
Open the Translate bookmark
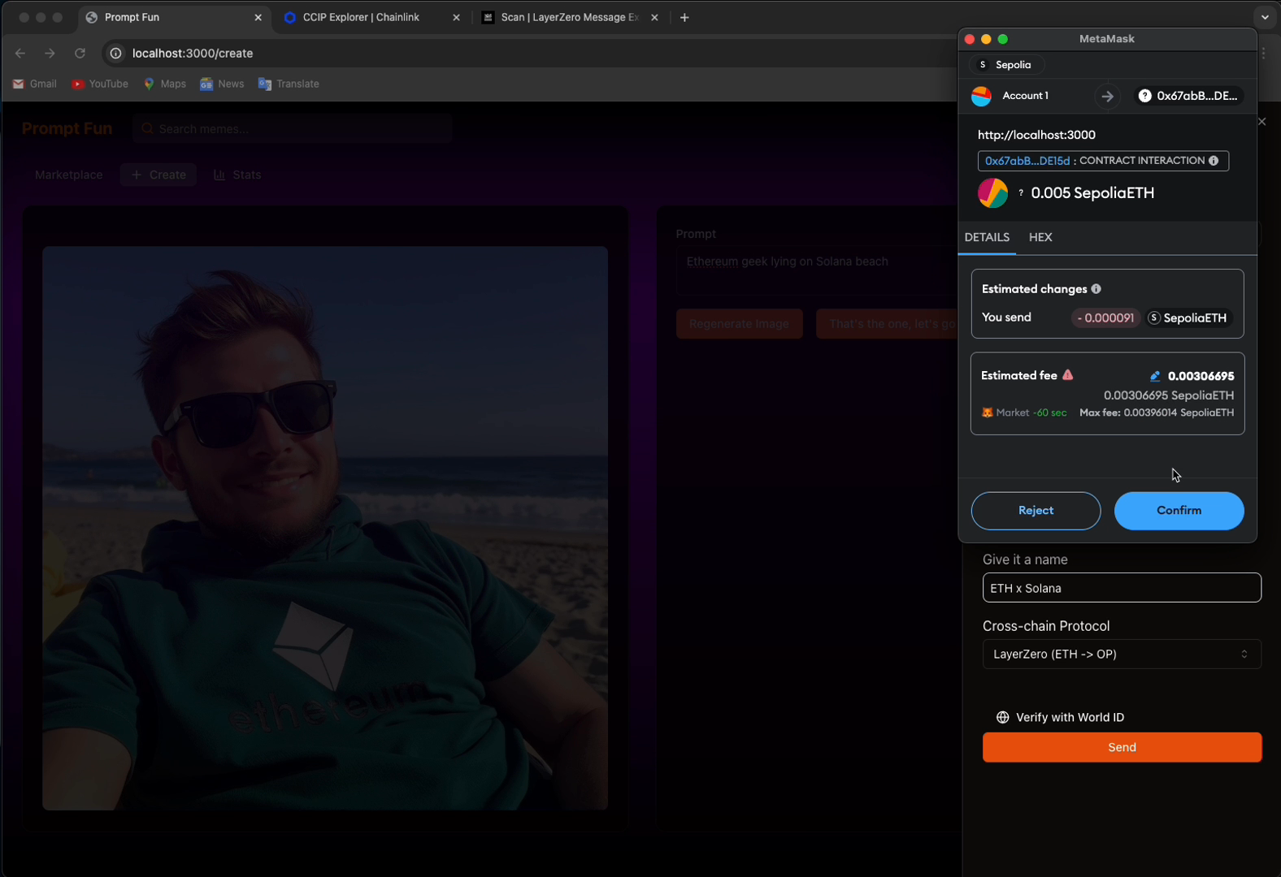289,84
